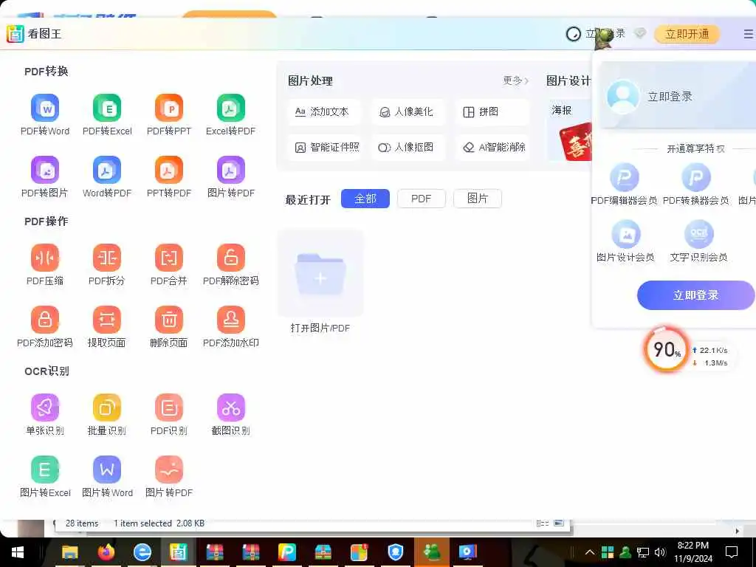Click the taskbar clock showing 8:22 PM
The height and width of the screenshot is (567, 756).
[x=693, y=552]
